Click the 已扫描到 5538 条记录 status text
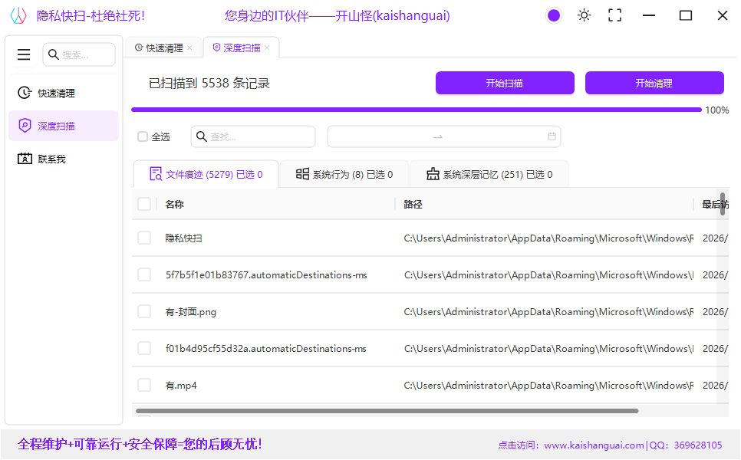 point(209,83)
